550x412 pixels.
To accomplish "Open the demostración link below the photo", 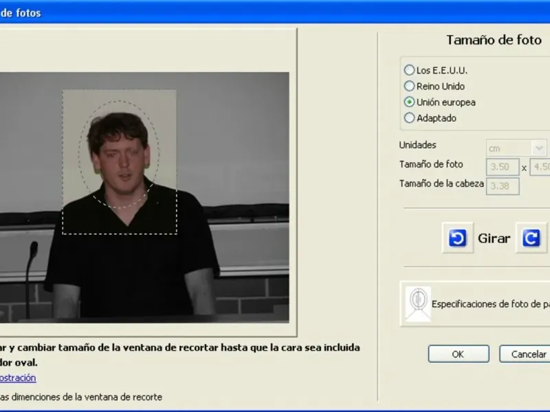I will point(18,378).
